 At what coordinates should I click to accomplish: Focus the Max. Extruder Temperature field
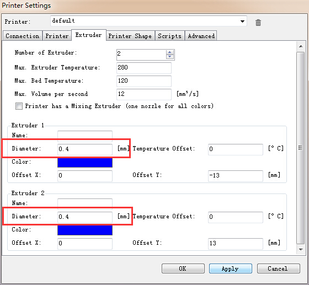[x=144, y=68]
